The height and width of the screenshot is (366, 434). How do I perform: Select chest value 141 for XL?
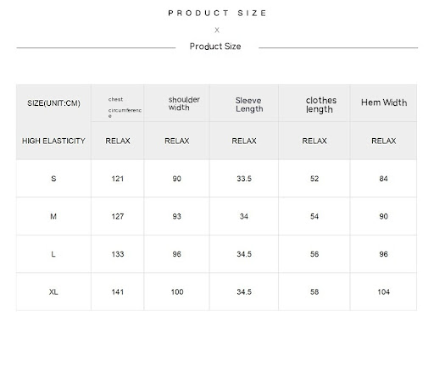118,291
